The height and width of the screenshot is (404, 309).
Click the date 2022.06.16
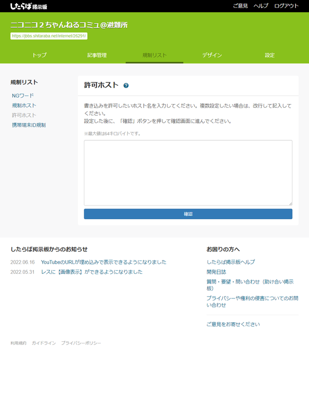22,262
